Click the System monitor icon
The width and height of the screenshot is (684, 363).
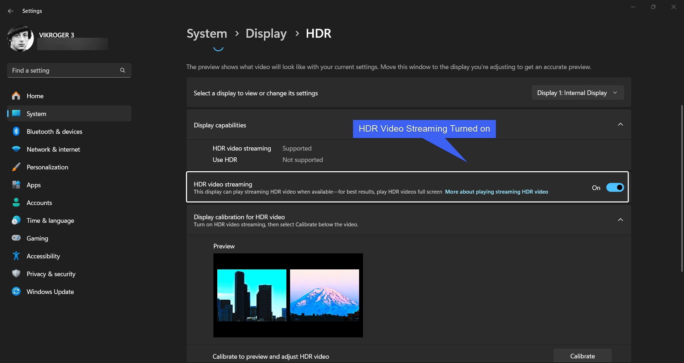[x=16, y=114]
